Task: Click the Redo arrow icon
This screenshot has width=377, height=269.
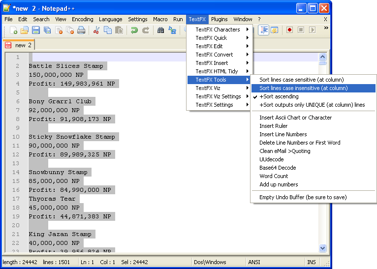Action: pyautogui.click(x=146, y=30)
